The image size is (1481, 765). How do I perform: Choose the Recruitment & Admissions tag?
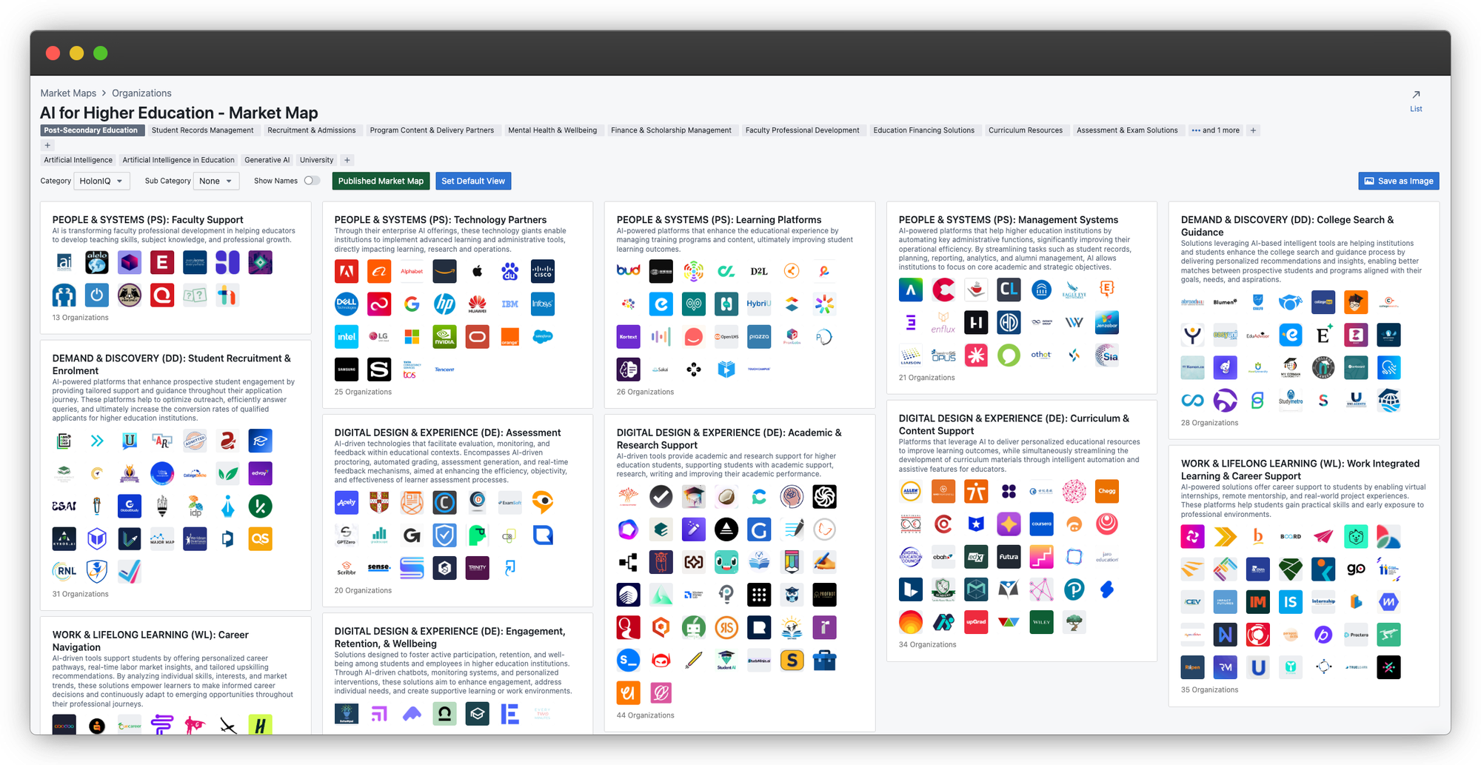pos(312,130)
